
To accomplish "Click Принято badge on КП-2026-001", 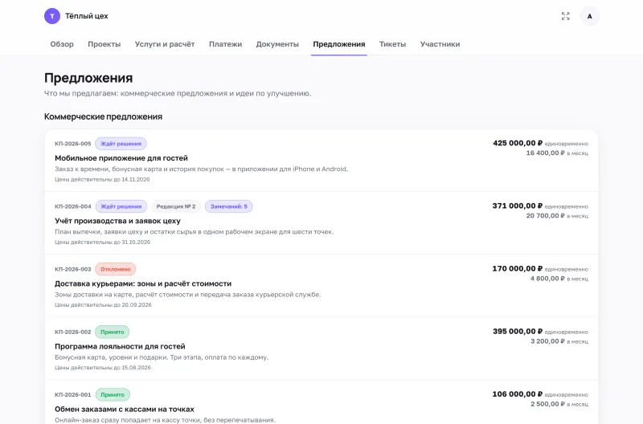I will click(113, 394).
